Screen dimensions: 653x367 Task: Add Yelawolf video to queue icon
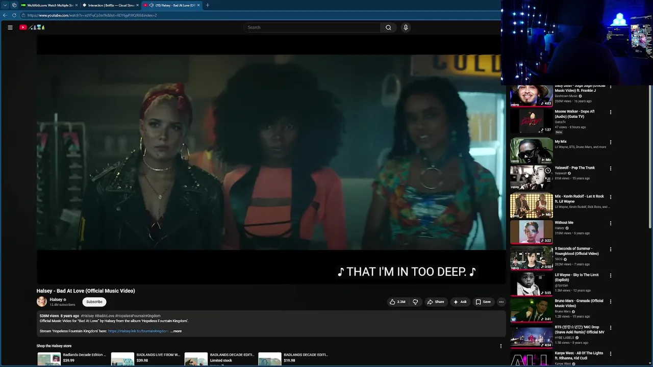click(547, 179)
